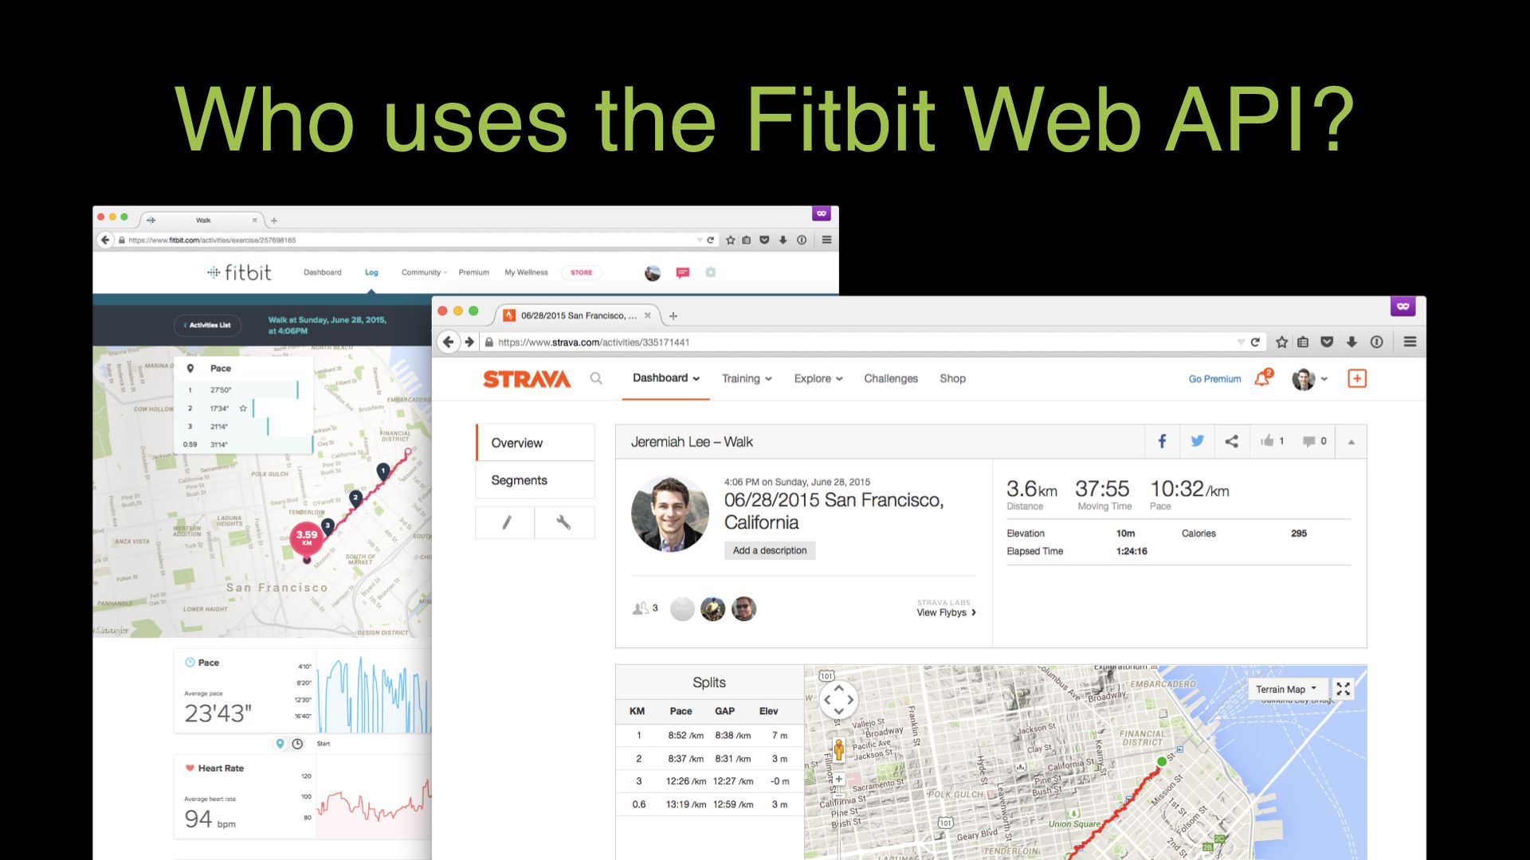Screen dimensions: 1530x860
Task: Click the search icon on Strava
Action: [596, 378]
